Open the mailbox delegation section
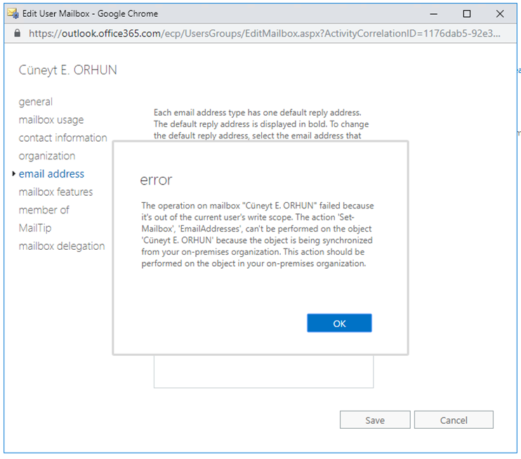The image size is (521, 459). 62,246
